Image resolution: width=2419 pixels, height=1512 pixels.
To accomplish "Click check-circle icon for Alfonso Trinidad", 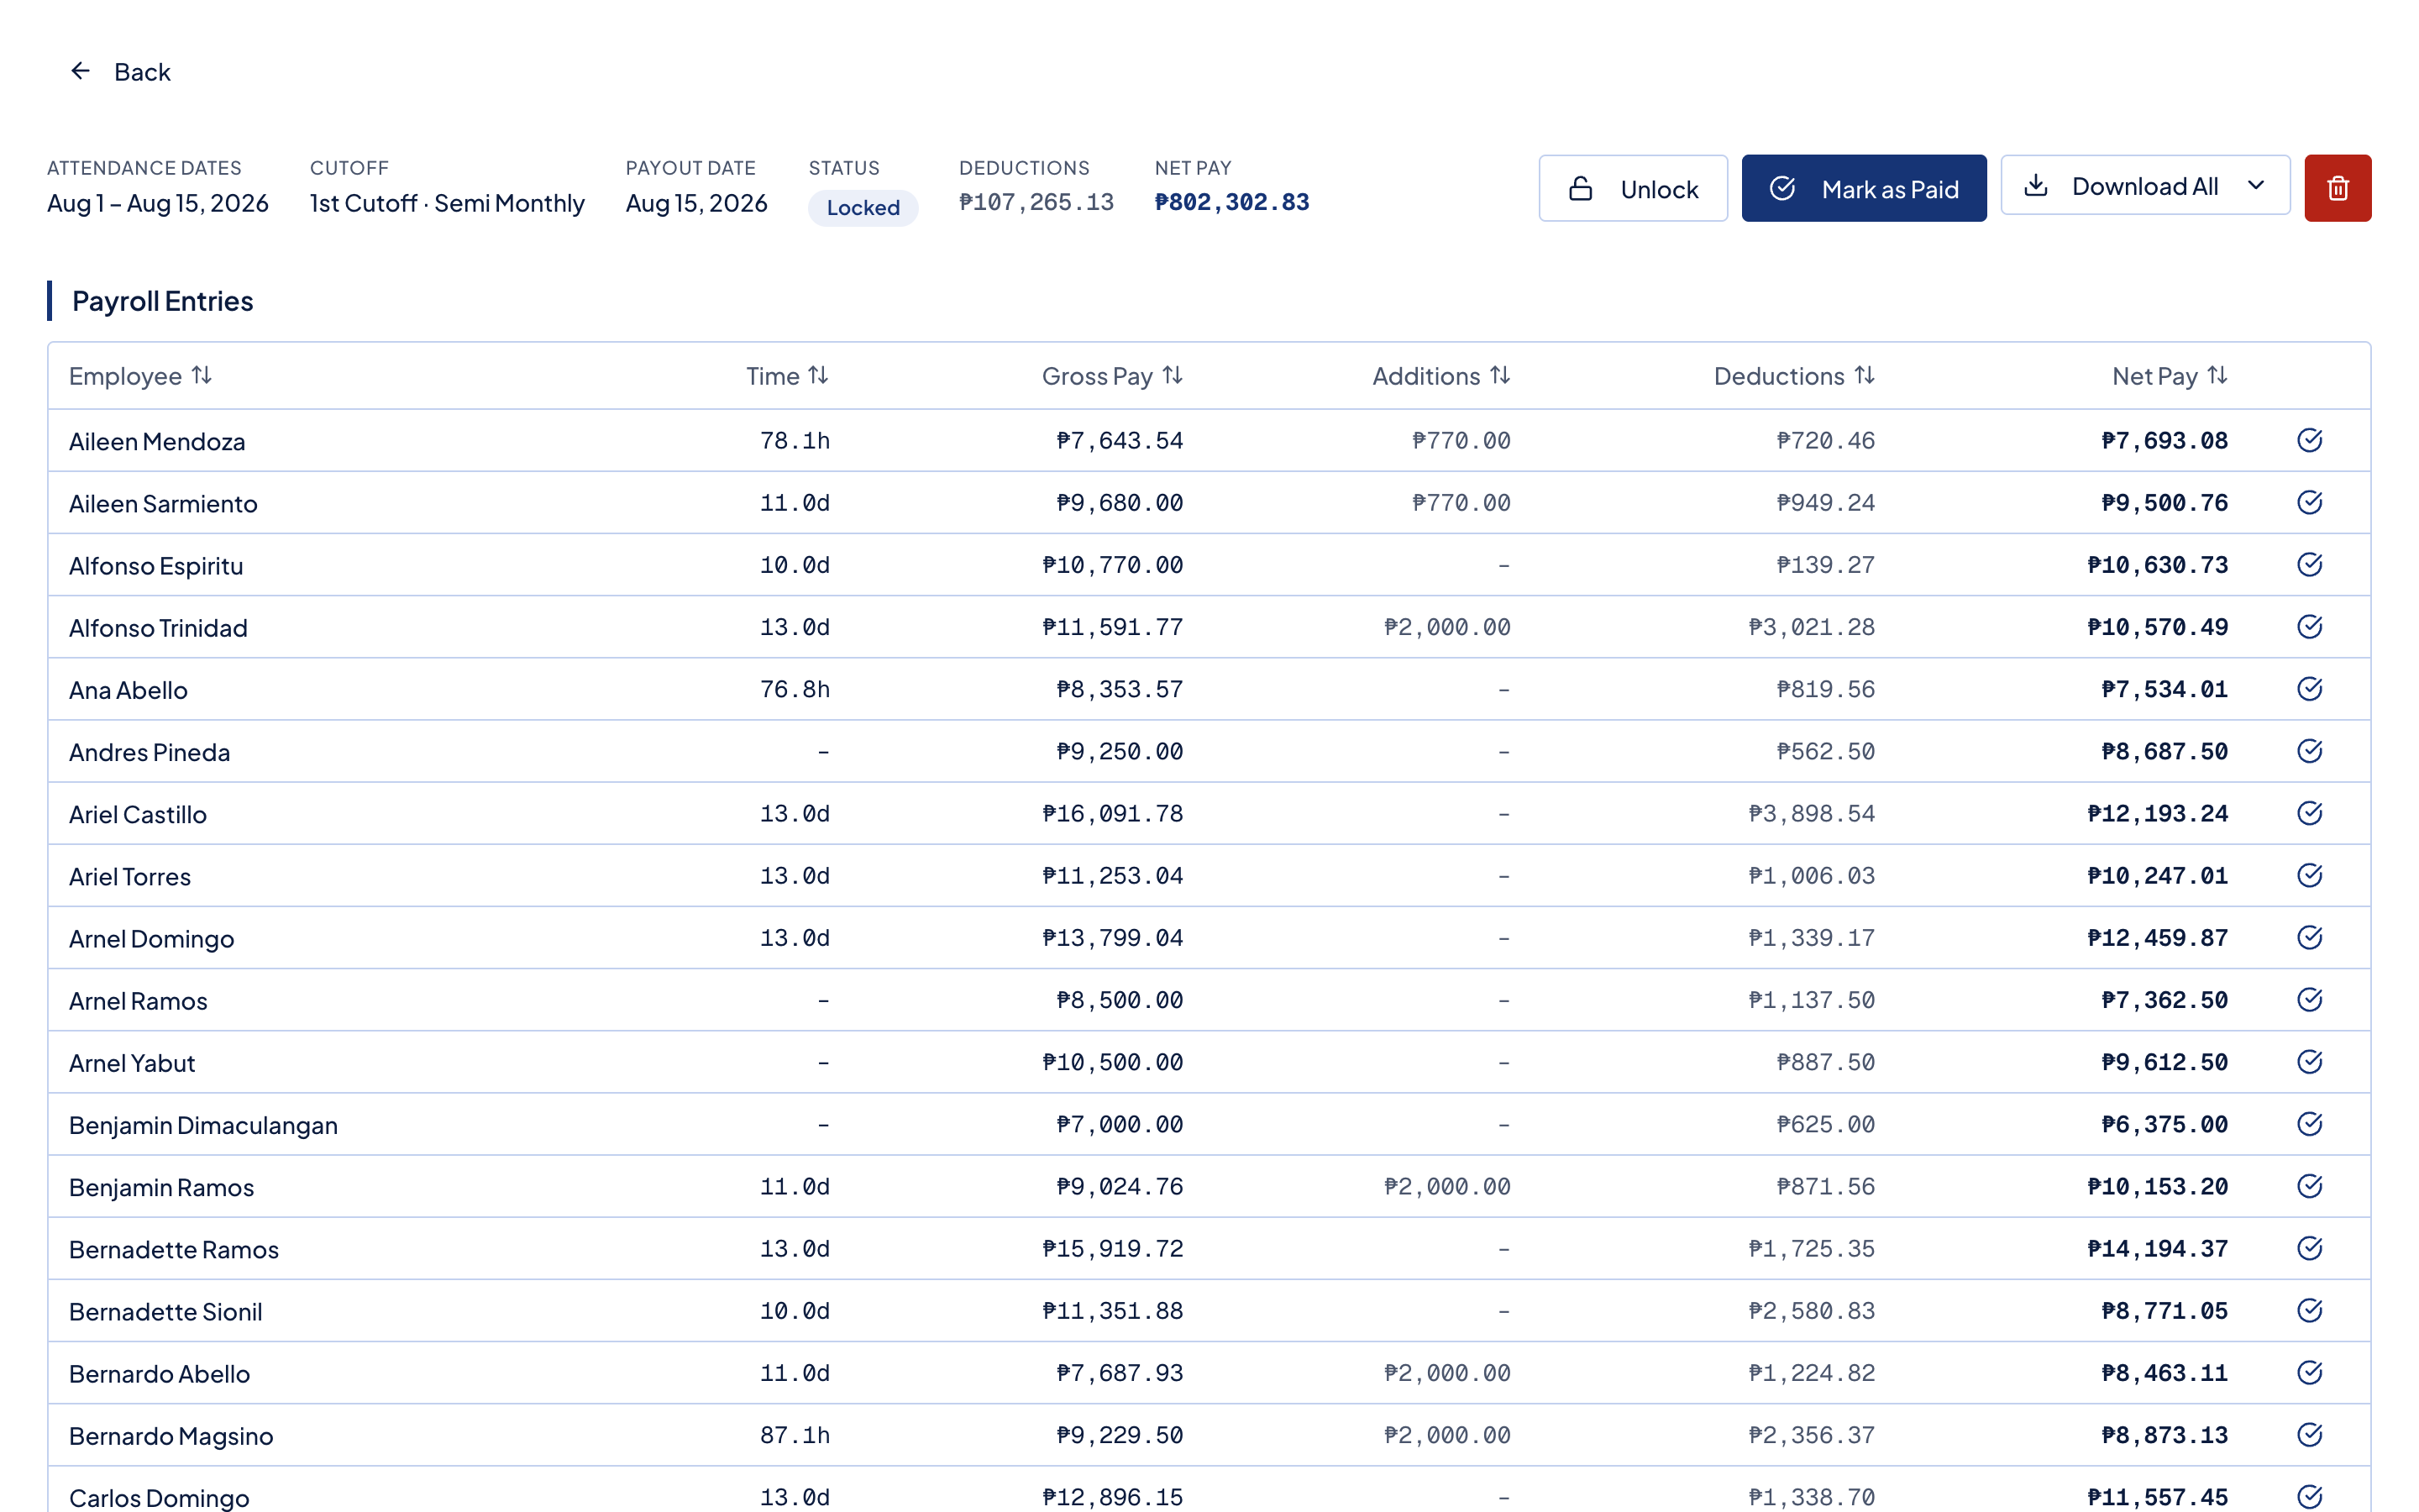I will [x=2309, y=627].
